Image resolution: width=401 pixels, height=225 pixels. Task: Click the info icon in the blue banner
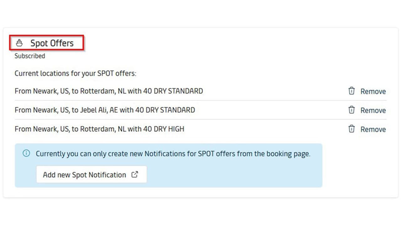[x=26, y=153]
